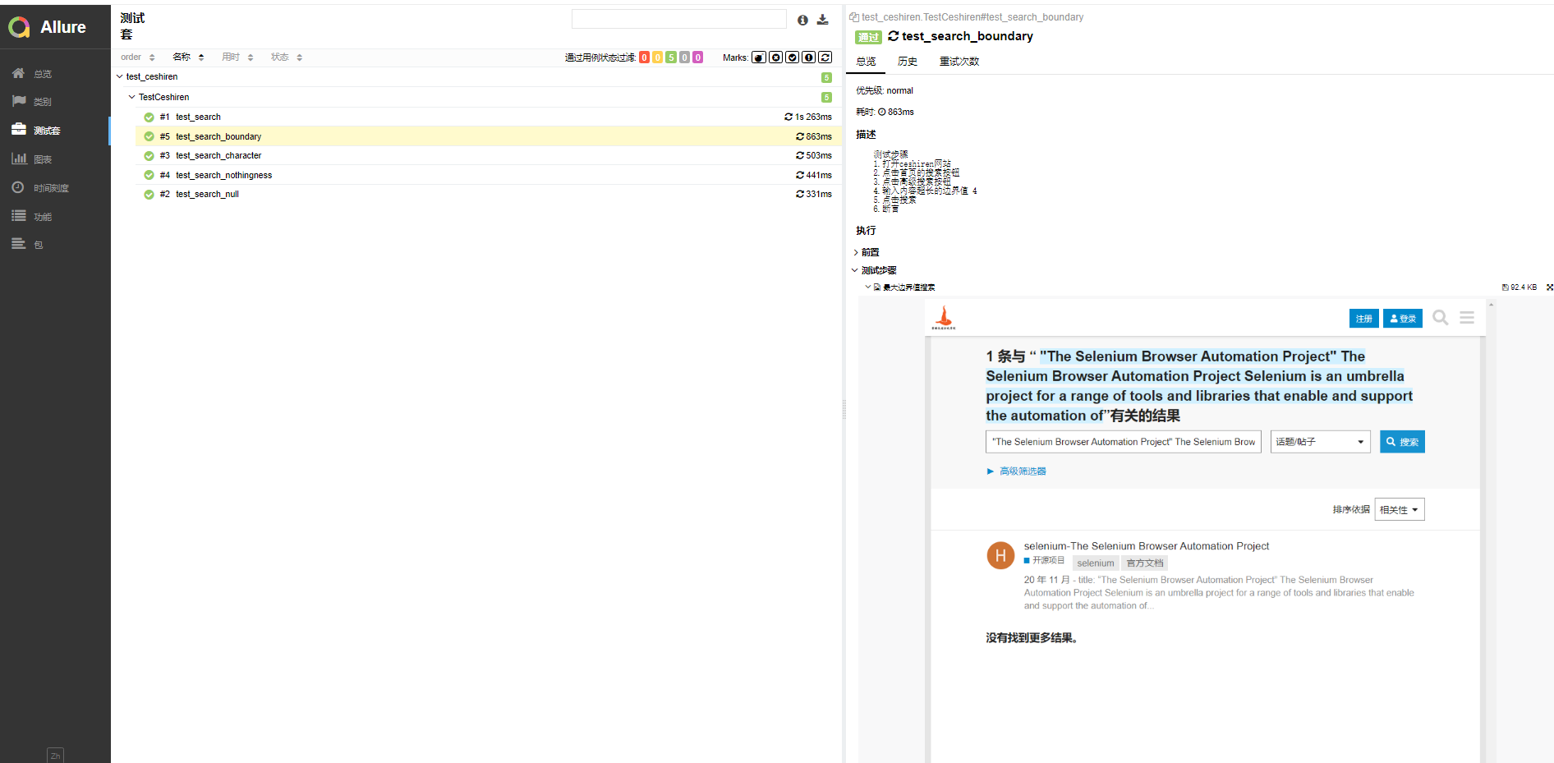Viewport: 1554px width, 763px height.
Task: Click the blue 搜索 search button
Action: click(1402, 442)
